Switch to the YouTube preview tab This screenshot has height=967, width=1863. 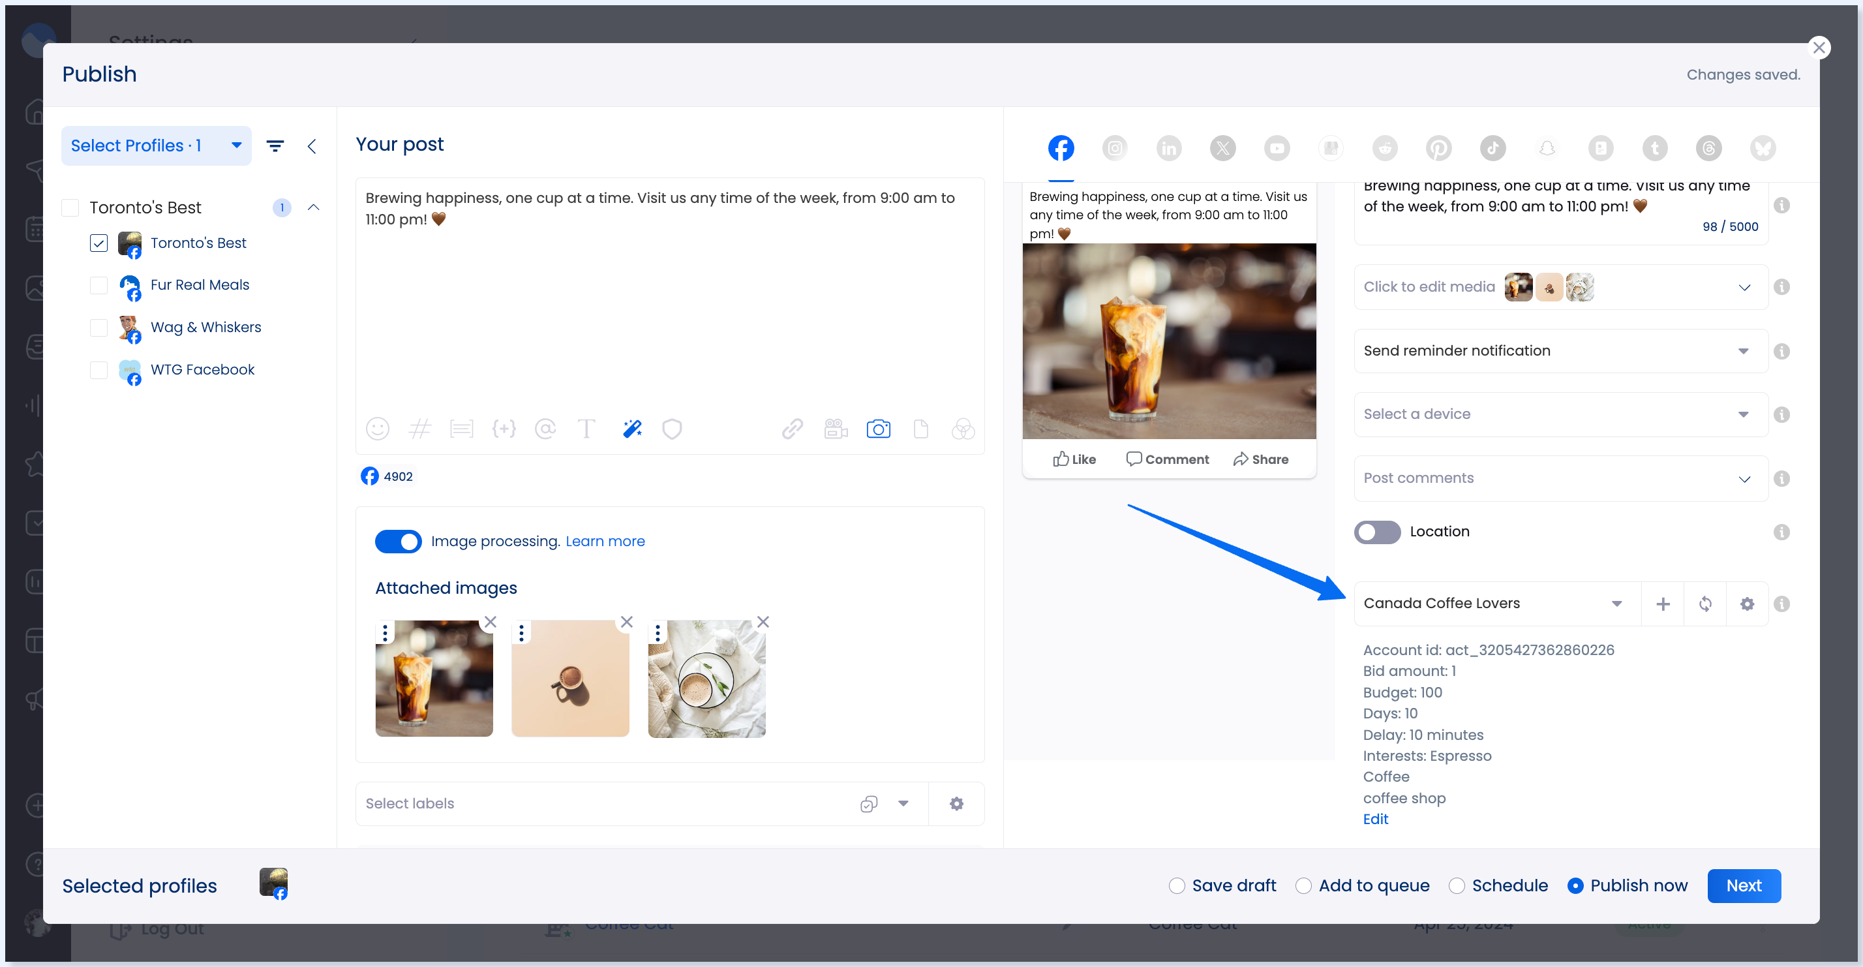tap(1277, 148)
